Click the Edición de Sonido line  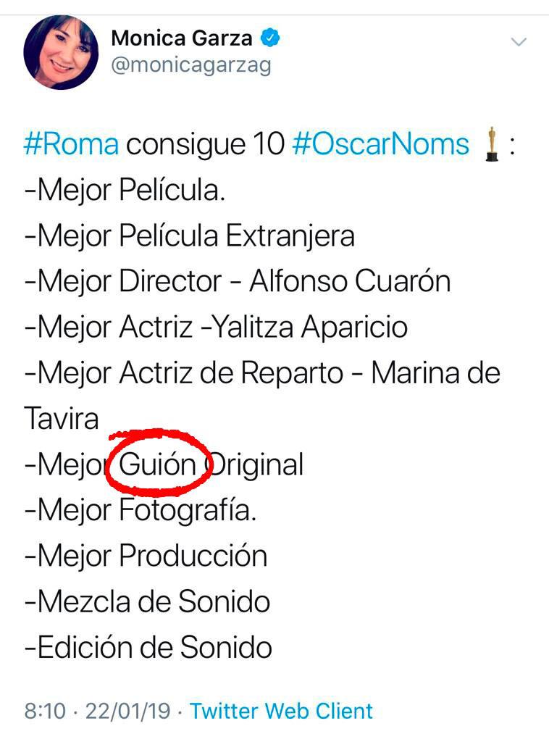coord(148,646)
